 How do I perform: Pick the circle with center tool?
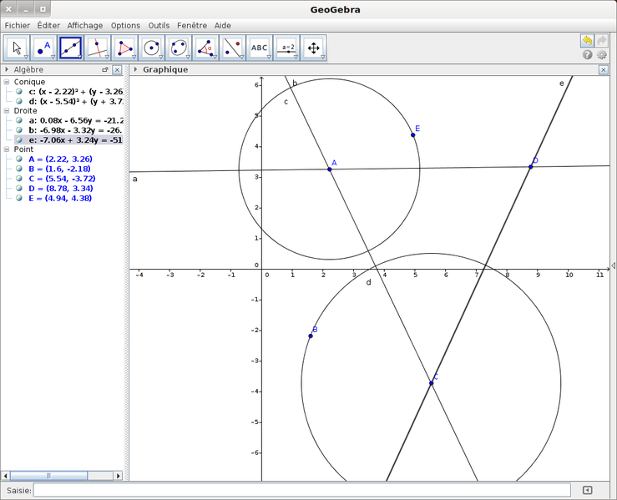coord(152,48)
